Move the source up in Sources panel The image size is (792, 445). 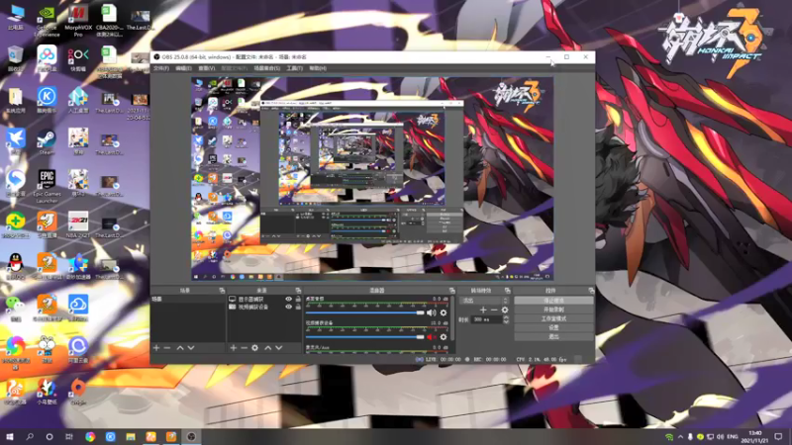coord(267,348)
